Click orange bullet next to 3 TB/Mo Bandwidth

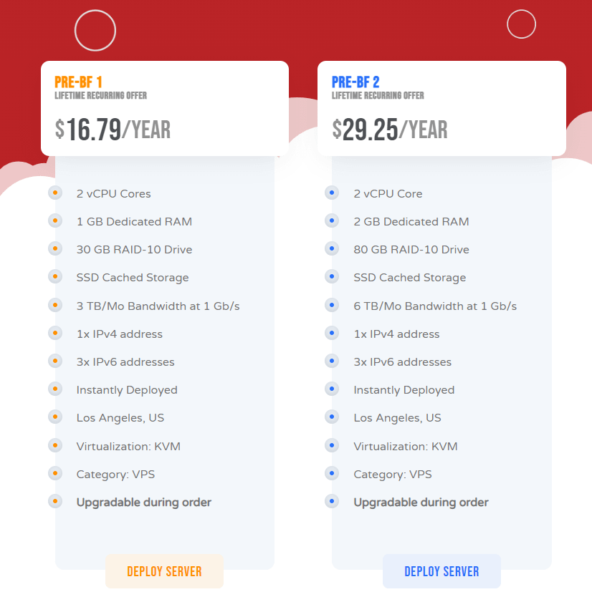pos(55,306)
